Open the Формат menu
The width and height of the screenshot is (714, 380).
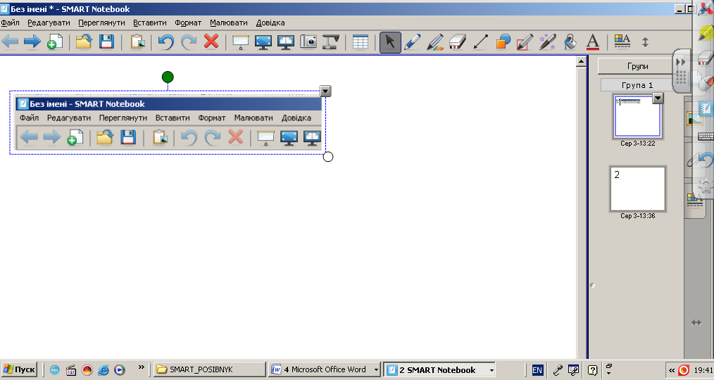pyautogui.click(x=188, y=23)
